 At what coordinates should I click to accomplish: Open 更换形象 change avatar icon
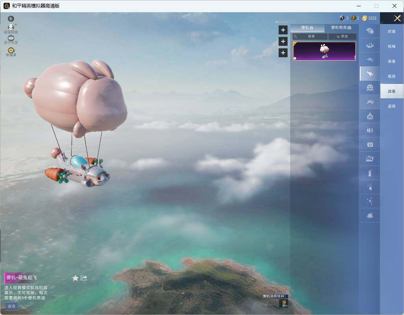pos(11,28)
